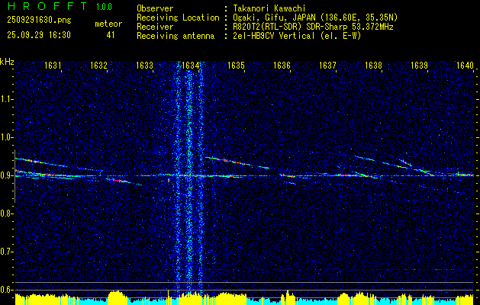Screen dimensions: 480x305
Task: Click the HROFFT title text
Action: point(47,6)
